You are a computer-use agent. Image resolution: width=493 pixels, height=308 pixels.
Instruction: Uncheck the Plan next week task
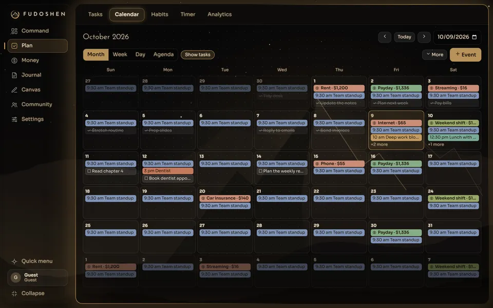tap(374, 103)
